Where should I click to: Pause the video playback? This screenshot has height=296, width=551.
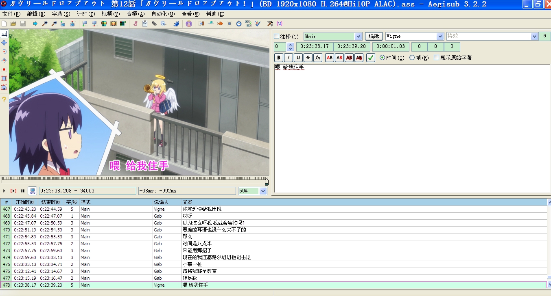[23, 191]
